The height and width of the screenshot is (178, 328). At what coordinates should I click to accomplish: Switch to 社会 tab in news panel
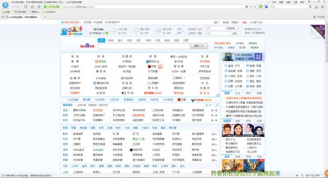(238, 93)
